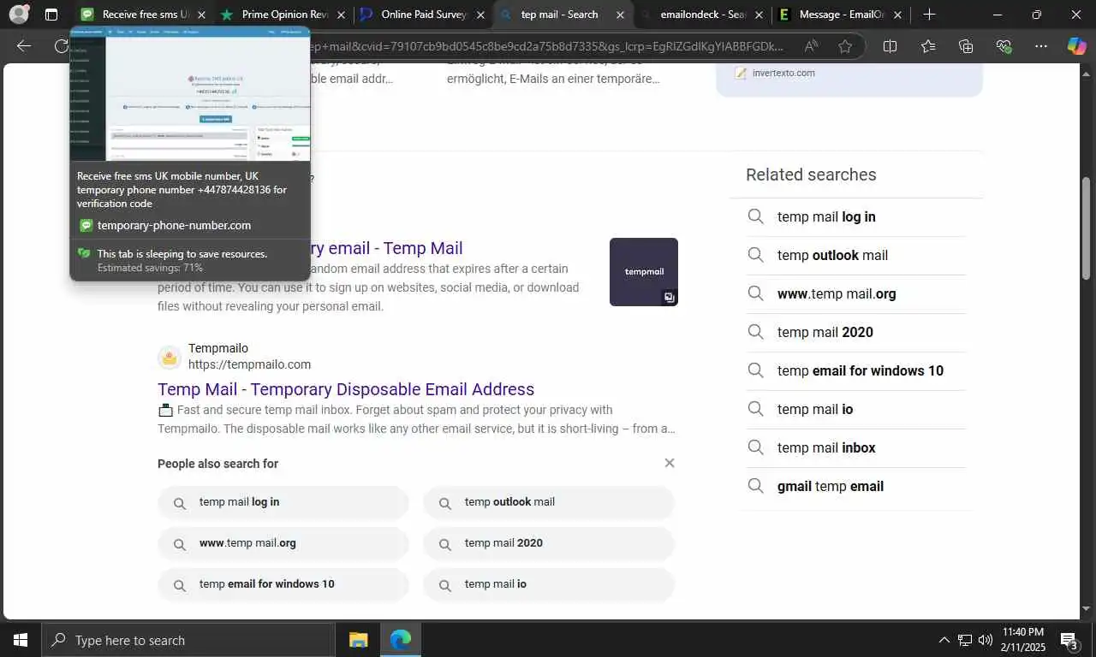Open notification center icon

[x=1069, y=640]
